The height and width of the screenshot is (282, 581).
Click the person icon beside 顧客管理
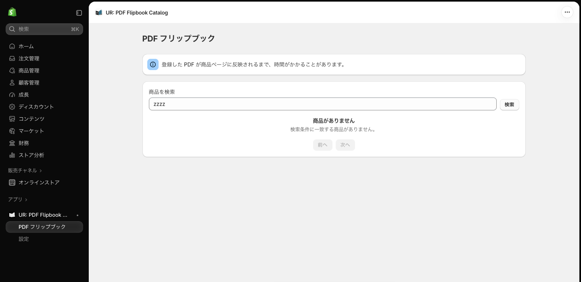click(x=12, y=83)
